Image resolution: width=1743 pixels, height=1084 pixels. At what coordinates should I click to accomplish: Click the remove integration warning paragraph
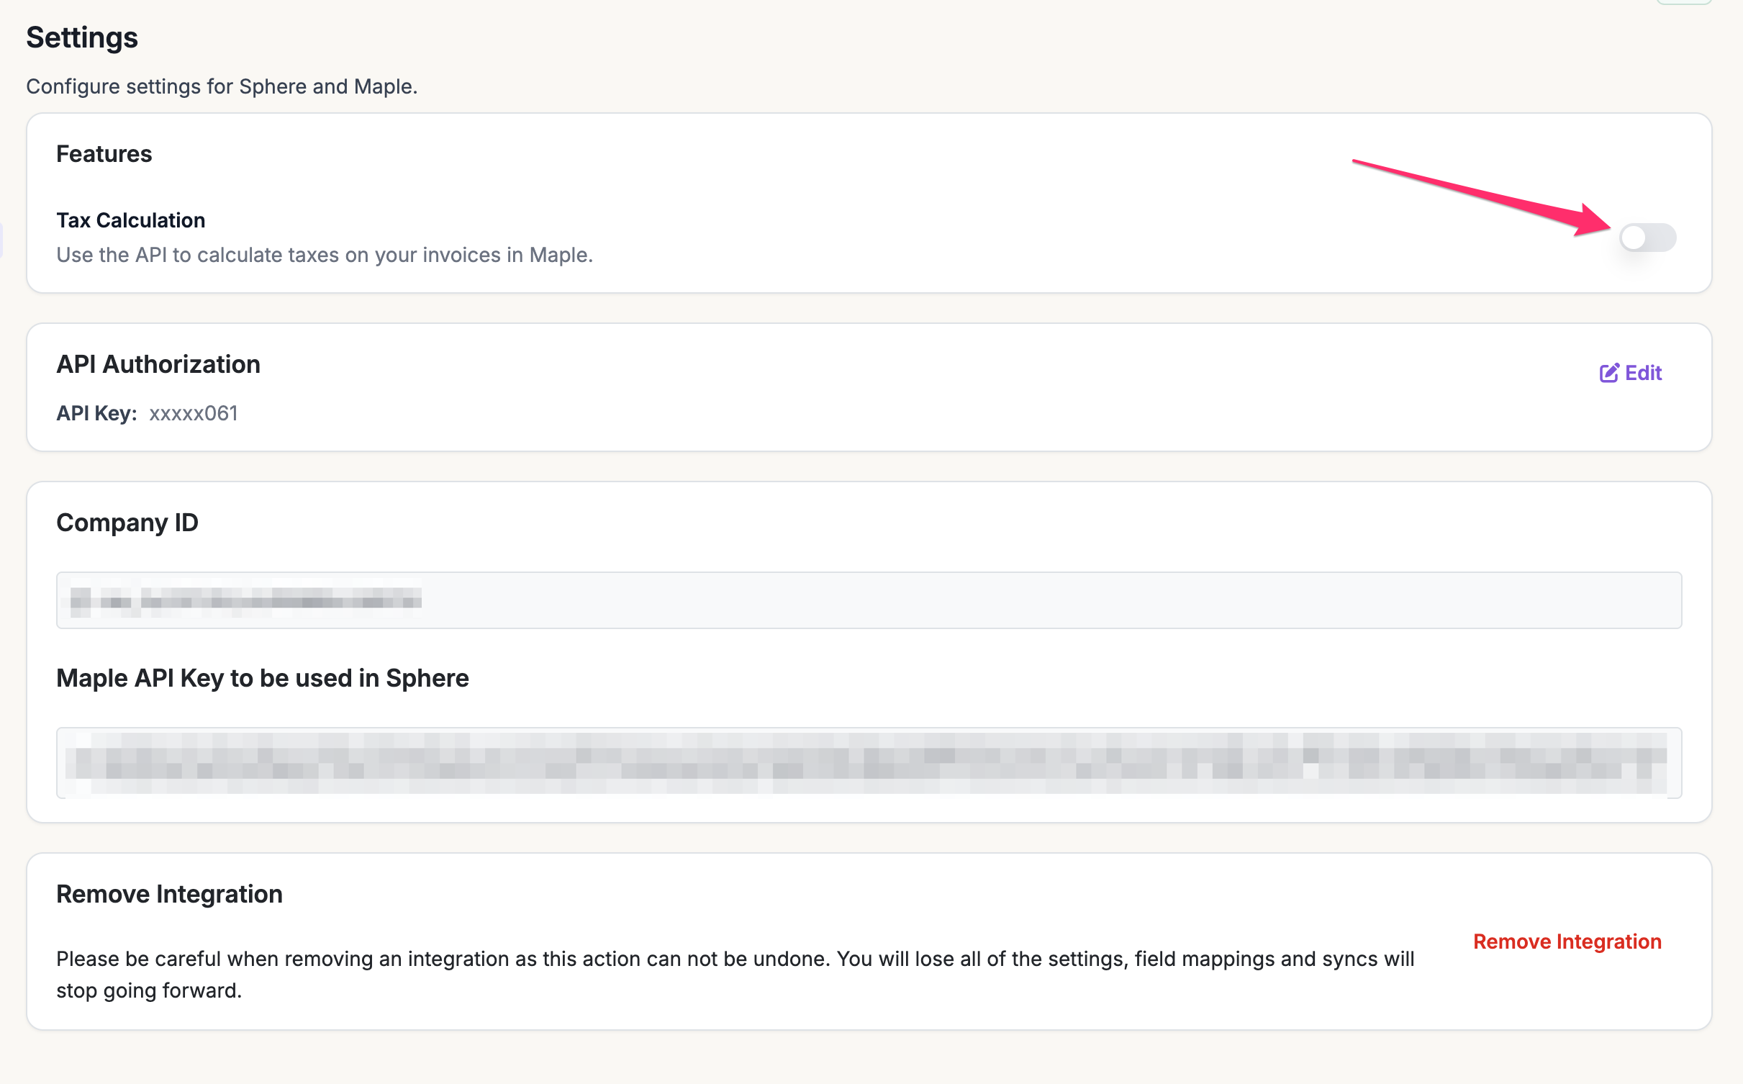pos(734,959)
